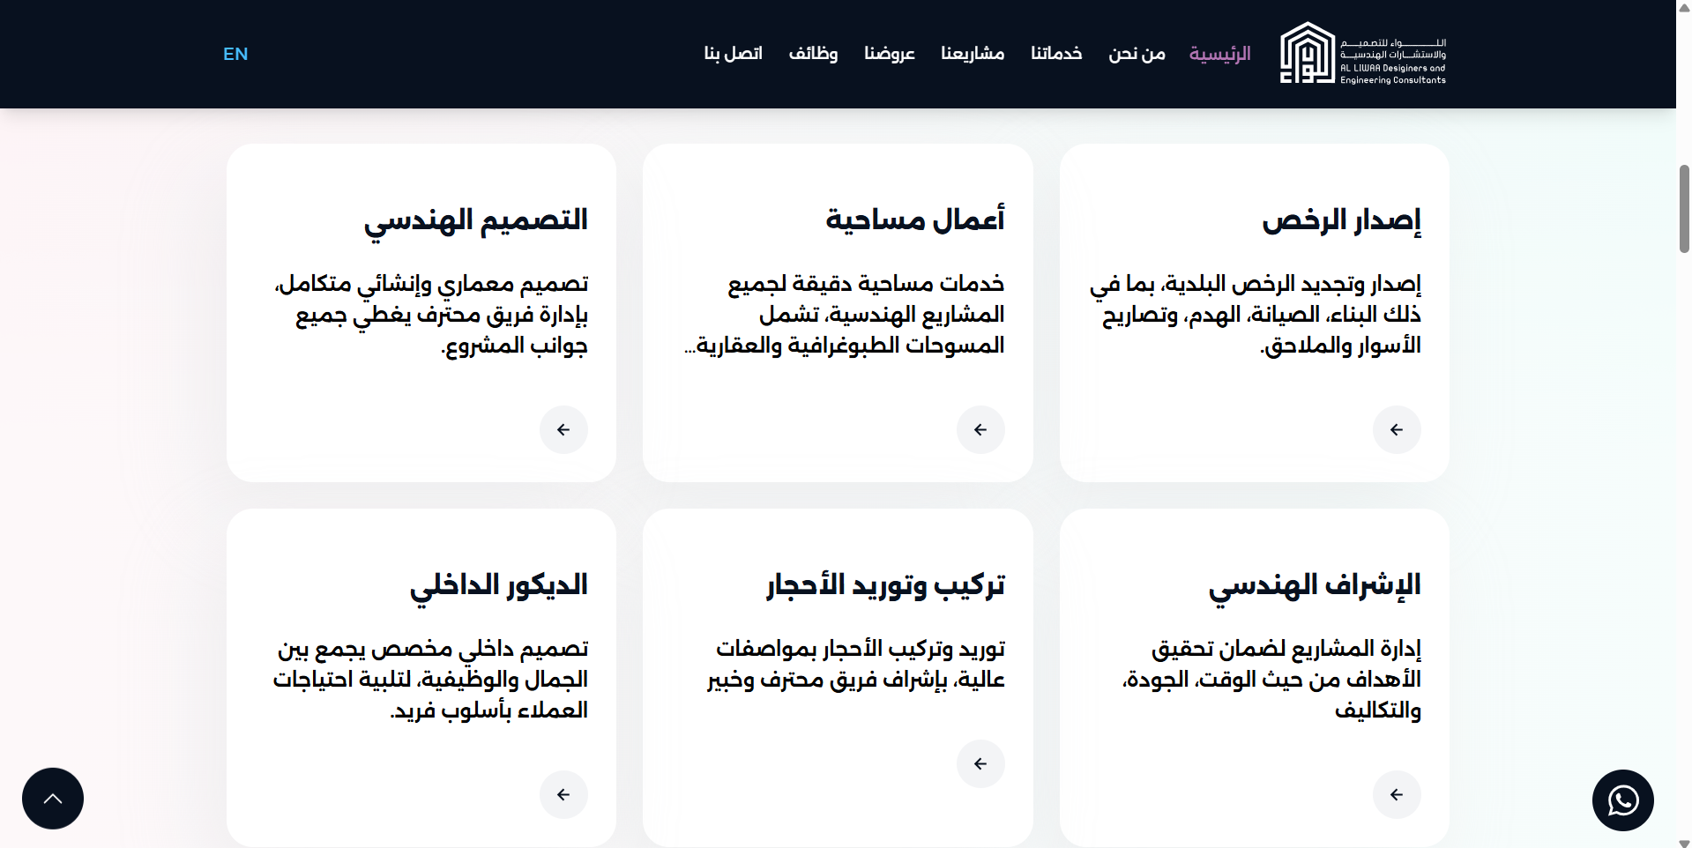
Task: Open خدماتنا services menu
Action: [1056, 54]
